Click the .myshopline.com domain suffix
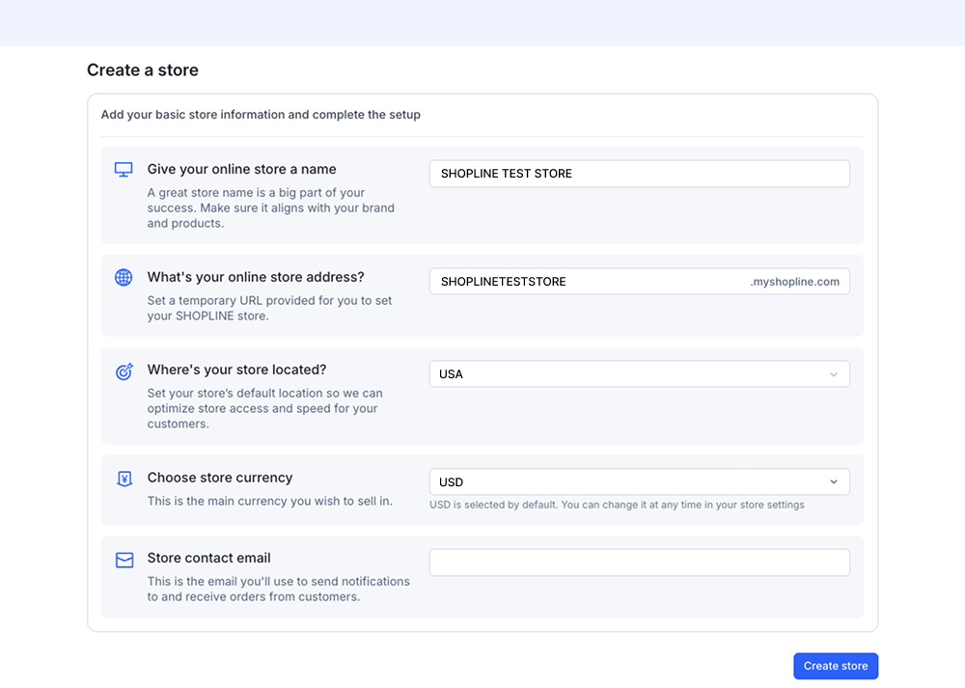Screen dimensions: 965x688 pyautogui.click(x=794, y=282)
